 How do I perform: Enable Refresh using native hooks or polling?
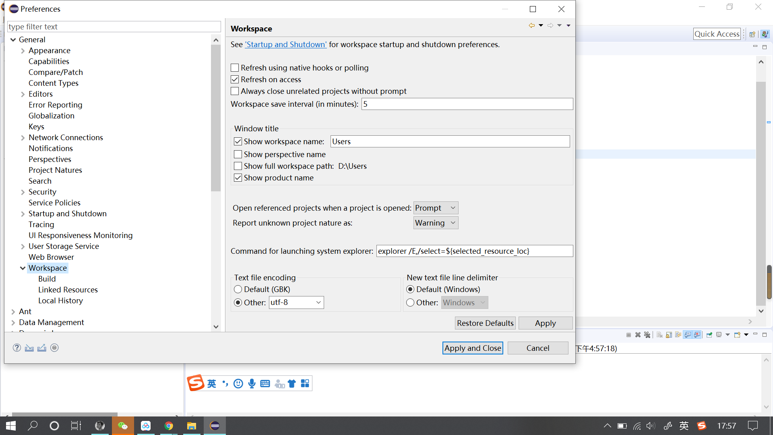point(235,68)
